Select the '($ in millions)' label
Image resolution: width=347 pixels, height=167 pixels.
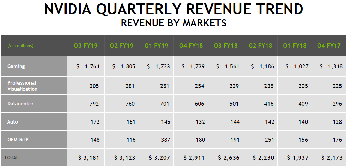(20, 46)
